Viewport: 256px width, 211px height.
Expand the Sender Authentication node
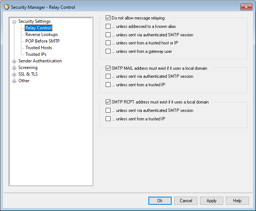coord(14,61)
